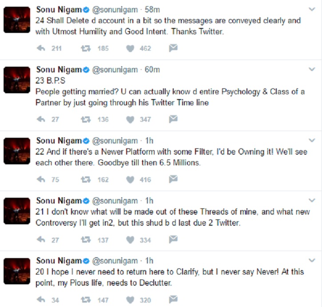This screenshot has width=322, height=307.
Task: Open the '60m' timestamp on tweet 23
Action: 151,70
